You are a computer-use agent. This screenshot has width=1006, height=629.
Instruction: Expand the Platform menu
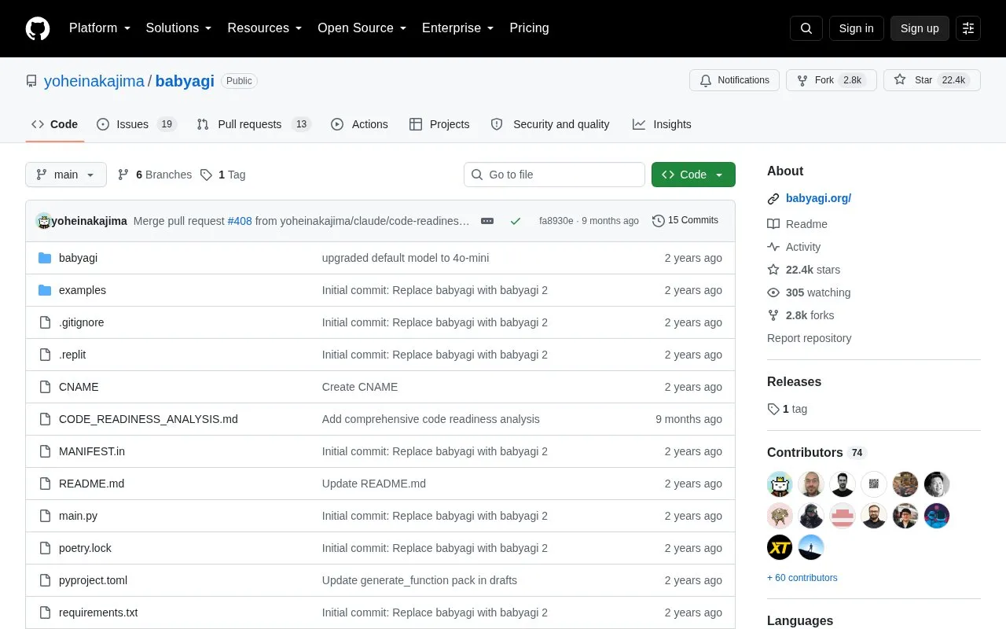coord(100,28)
